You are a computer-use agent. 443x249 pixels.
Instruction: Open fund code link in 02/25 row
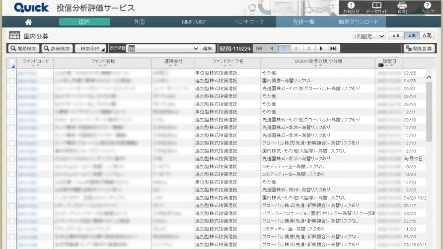click(x=27, y=73)
